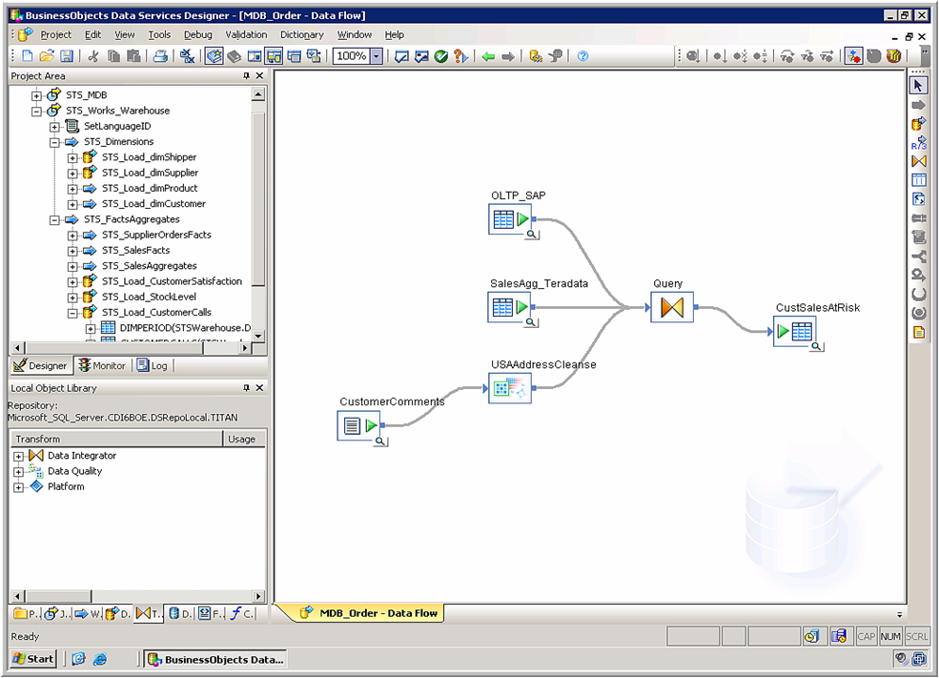939x678 pixels.
Task: Click the blue Help question mark icon
Action: point(582,56)
